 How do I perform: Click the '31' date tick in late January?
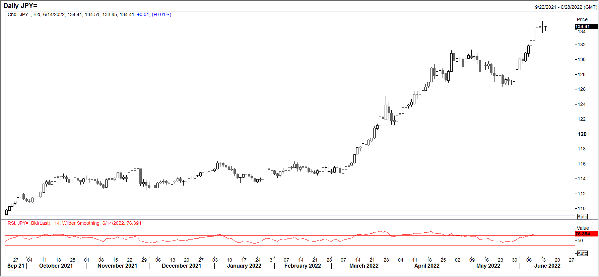pyautogui.click(x=272, y=260)
